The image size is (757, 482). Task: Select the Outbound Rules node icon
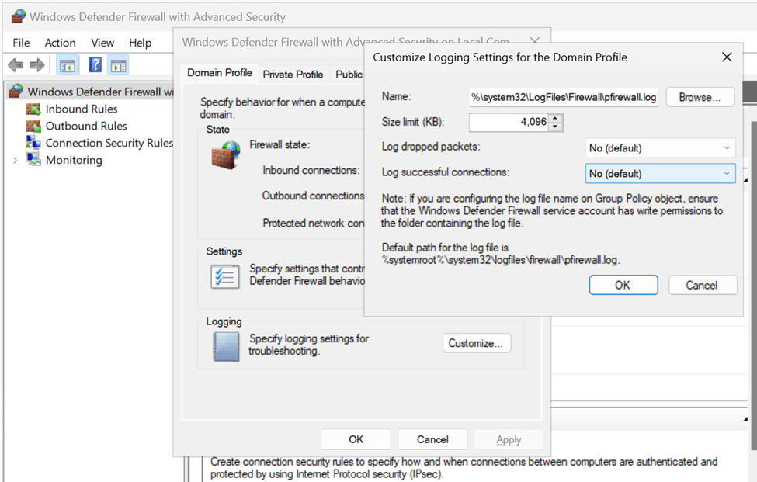pyautogui.click(x=33, y=125)
